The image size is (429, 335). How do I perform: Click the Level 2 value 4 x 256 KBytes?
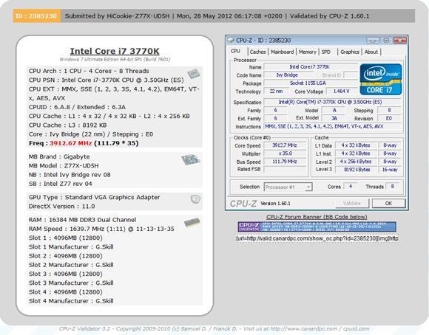(356, 162)
